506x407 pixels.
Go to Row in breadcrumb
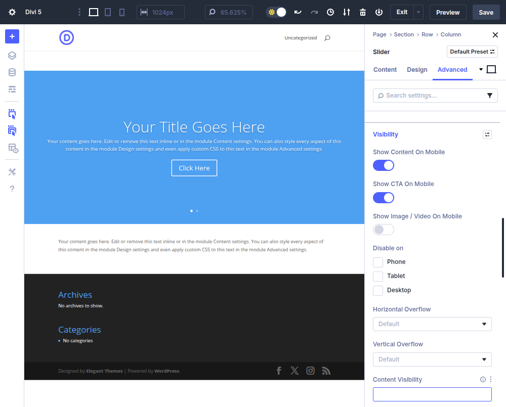coord(427,34)
